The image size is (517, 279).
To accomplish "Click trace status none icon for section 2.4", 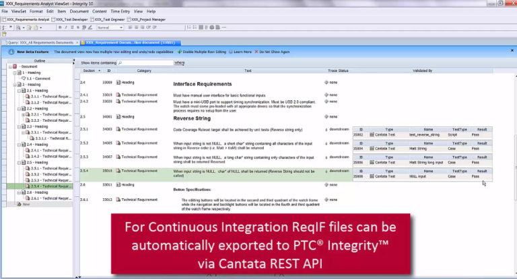I will pyautogui.click(x=326, y=82).
